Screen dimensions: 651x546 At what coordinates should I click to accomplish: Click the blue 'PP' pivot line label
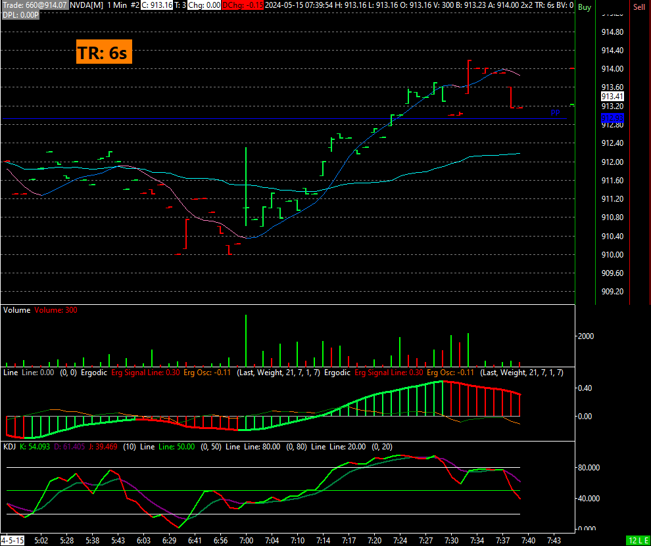(x=555, y=112)
